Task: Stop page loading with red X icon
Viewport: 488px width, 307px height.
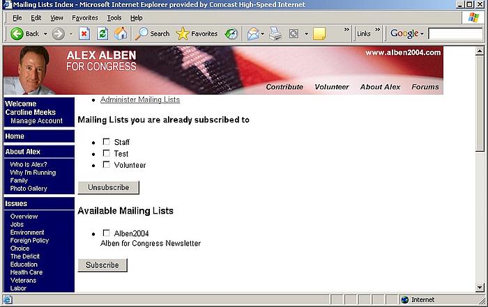Action: click(x=84, y=33)
